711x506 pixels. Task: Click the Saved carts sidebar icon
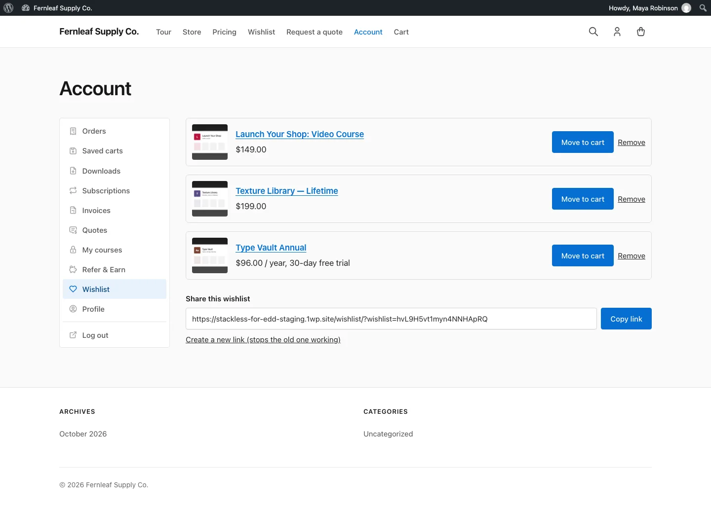73,151
